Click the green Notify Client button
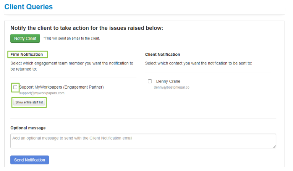This screenshot has height=171, width=293. [25, 39]
